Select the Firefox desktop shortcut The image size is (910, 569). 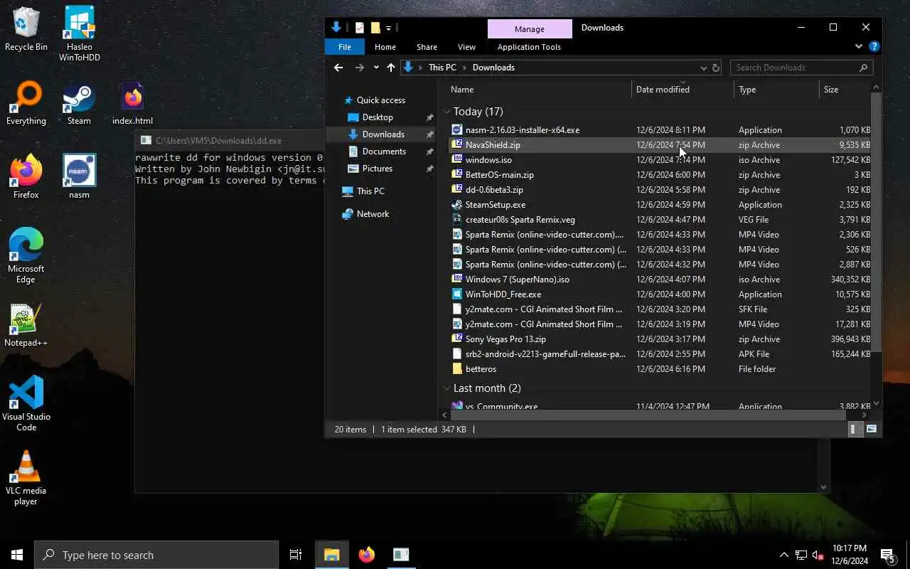[26, 176]
